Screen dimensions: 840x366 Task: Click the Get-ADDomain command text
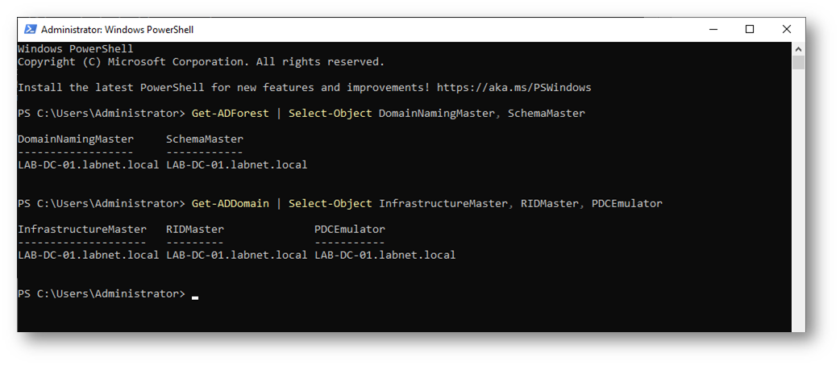click(231, 204)
